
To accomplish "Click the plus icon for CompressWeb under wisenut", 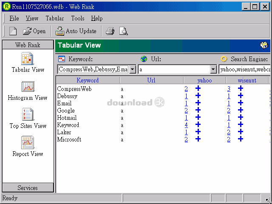I will [241, 88].
